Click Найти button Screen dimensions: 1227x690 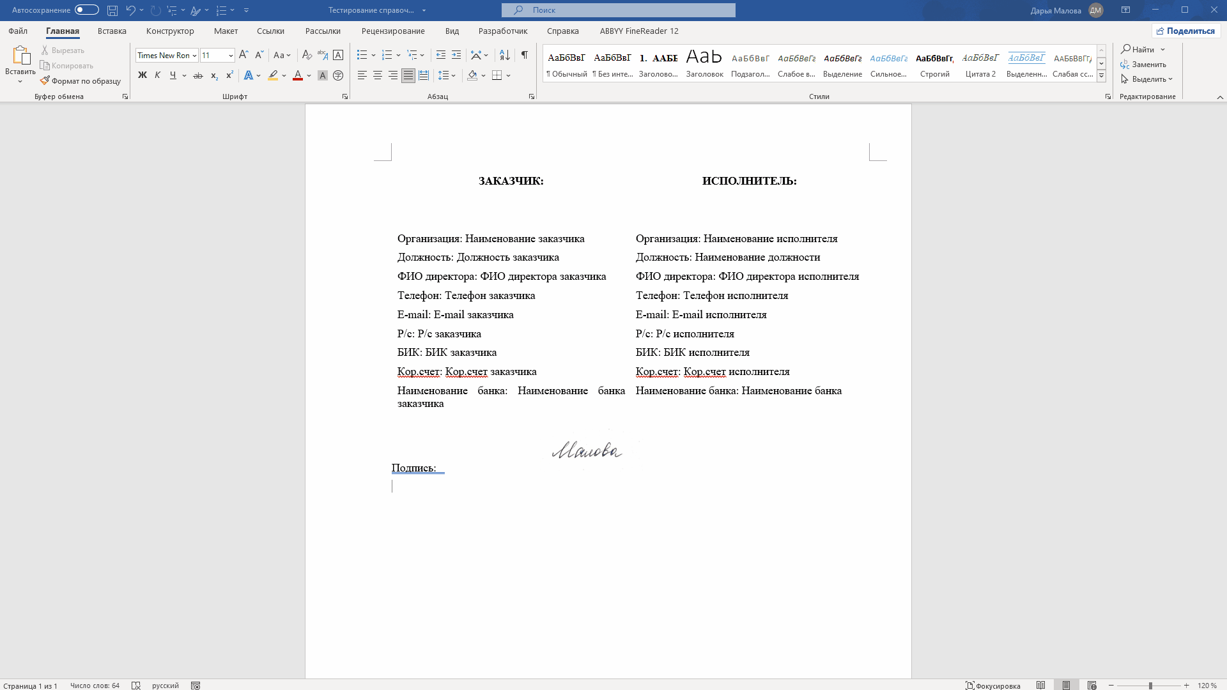1138,49
